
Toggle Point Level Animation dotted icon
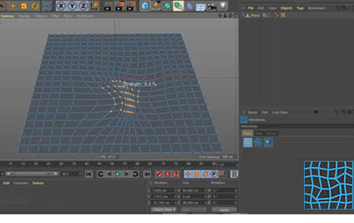click(222, 174)
